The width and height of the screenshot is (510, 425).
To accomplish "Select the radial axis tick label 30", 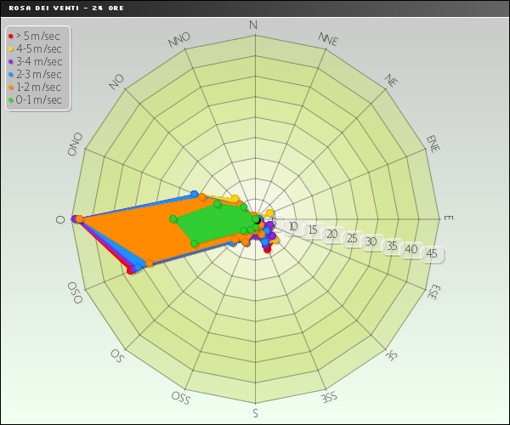I will coord(371,242).
